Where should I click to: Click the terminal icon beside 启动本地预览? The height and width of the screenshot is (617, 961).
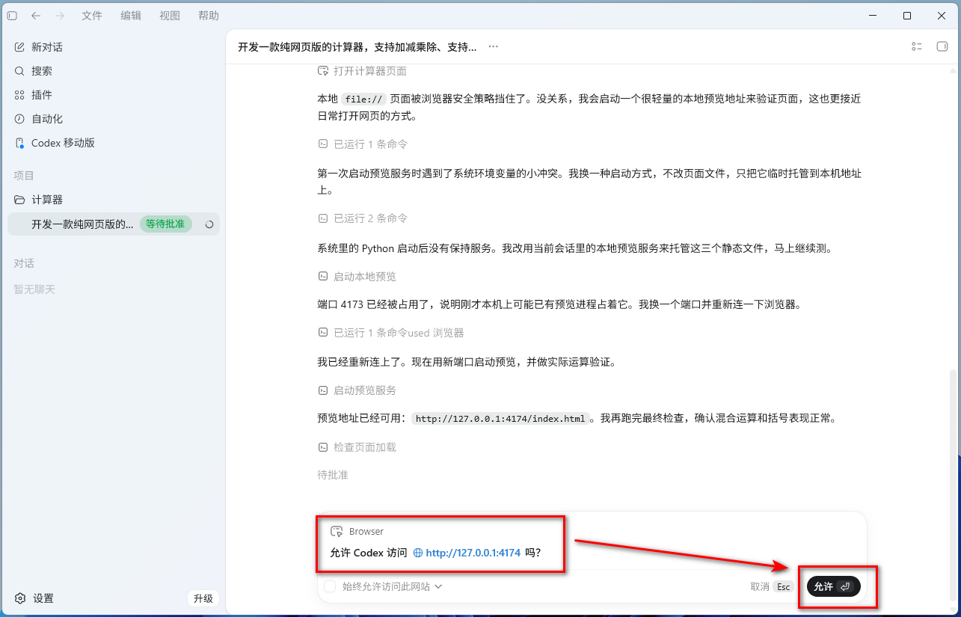[x=323, y=277]
